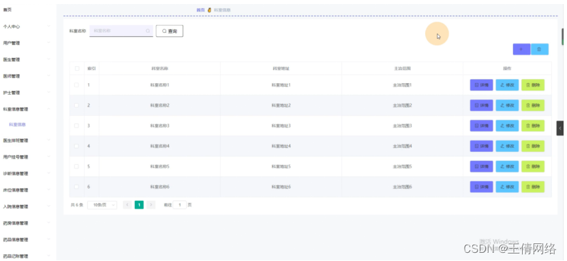Open 详情 for row 科室名称2
This screenshot has width=567, height=261.
click(x=481, y=105)
